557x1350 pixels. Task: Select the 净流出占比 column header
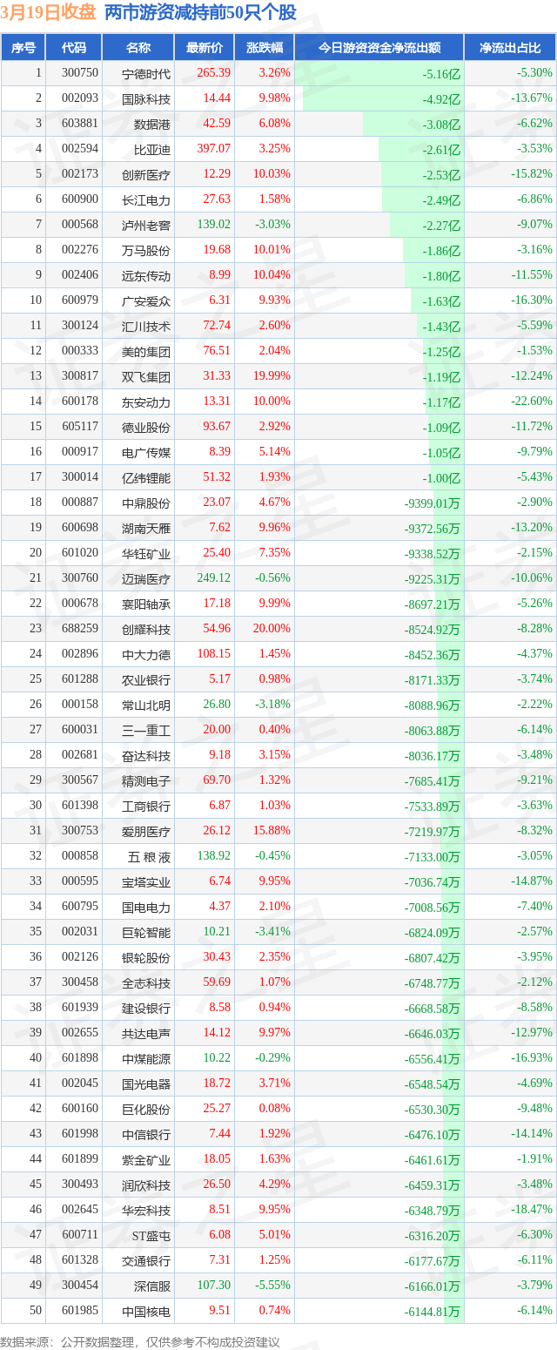click(x=510, y=48)
